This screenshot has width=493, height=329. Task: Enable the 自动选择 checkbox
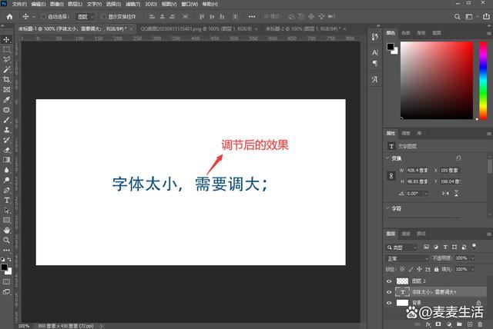click(x=43, y=16)
